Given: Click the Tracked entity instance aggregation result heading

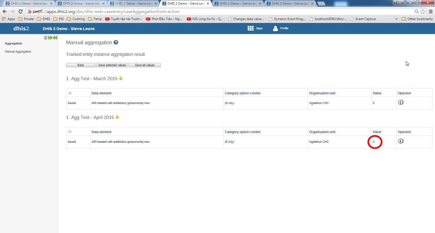Looking at the screenshot, I should [105, 54].
